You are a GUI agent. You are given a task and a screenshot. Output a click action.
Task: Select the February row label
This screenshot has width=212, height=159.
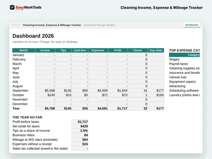tap(19, 59)
